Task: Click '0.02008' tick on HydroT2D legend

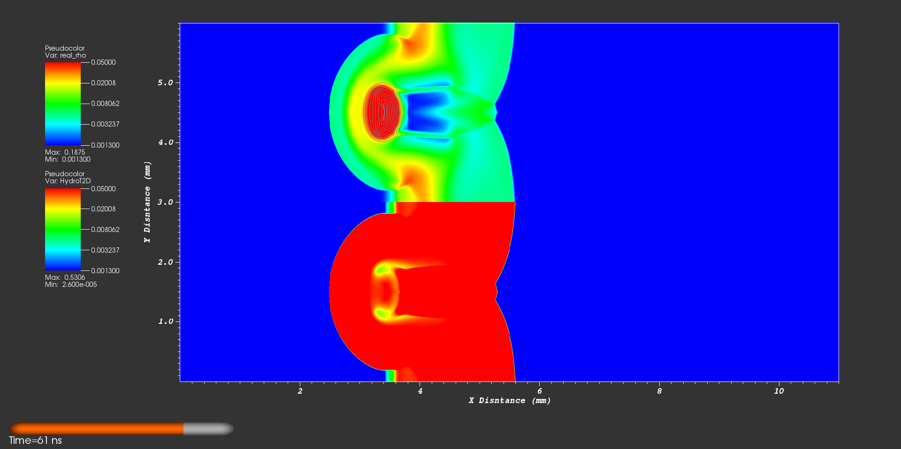Action: coord(103,209)
